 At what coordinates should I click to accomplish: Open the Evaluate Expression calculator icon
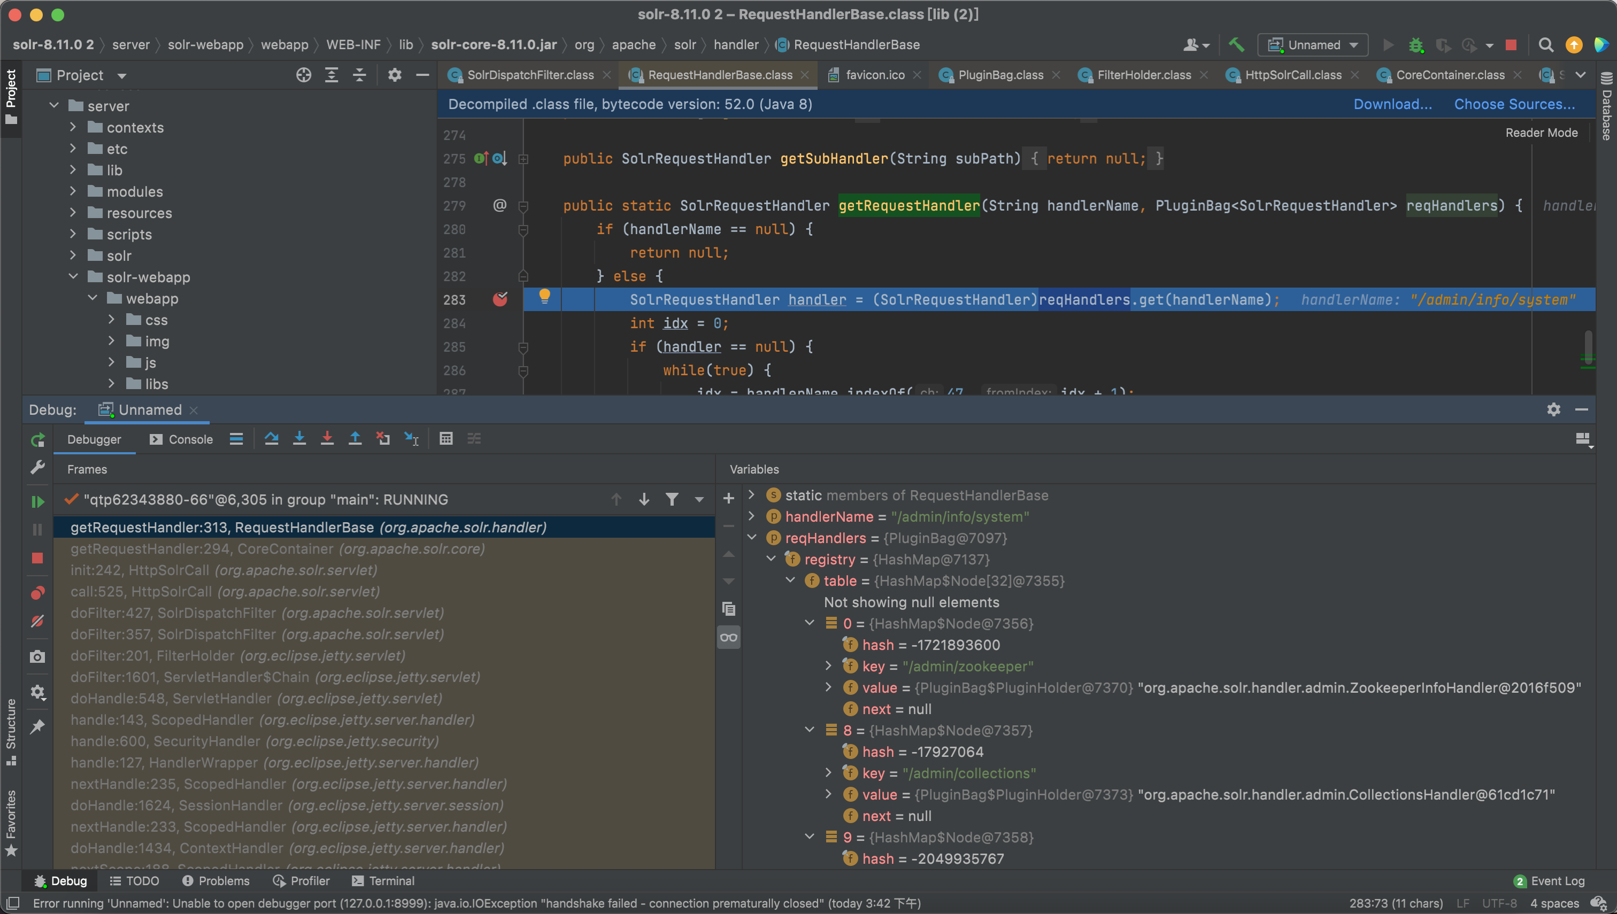pos(446,439)
